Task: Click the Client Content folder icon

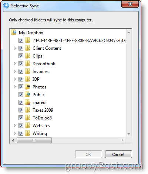Action: (27, 48)
